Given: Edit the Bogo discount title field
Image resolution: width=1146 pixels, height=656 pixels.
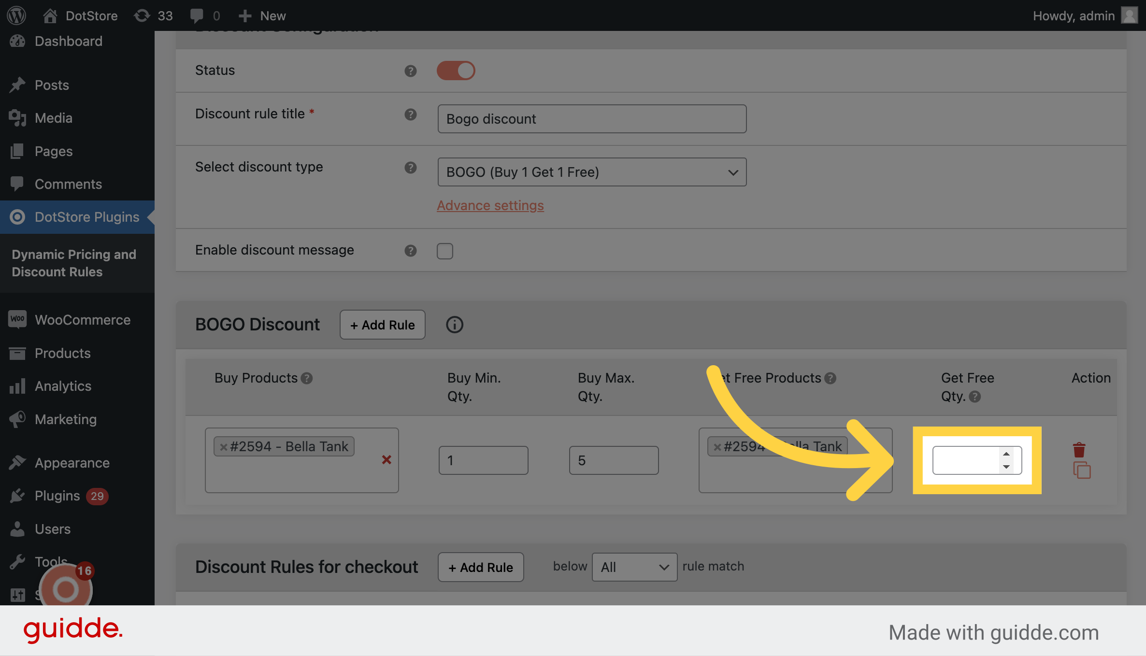Looking at the screenshot, I should (592, 119).
